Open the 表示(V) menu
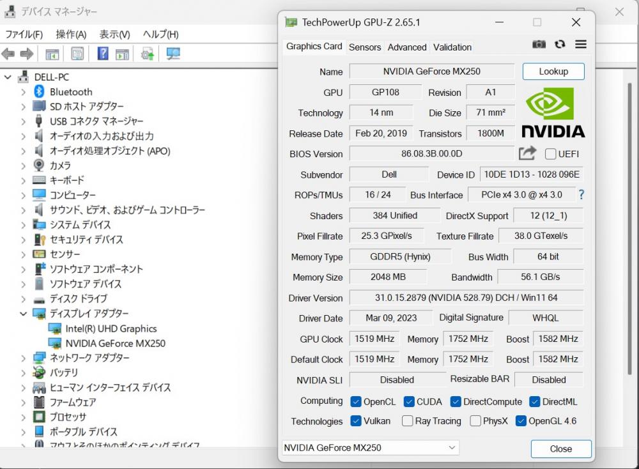 pos(114,35)
